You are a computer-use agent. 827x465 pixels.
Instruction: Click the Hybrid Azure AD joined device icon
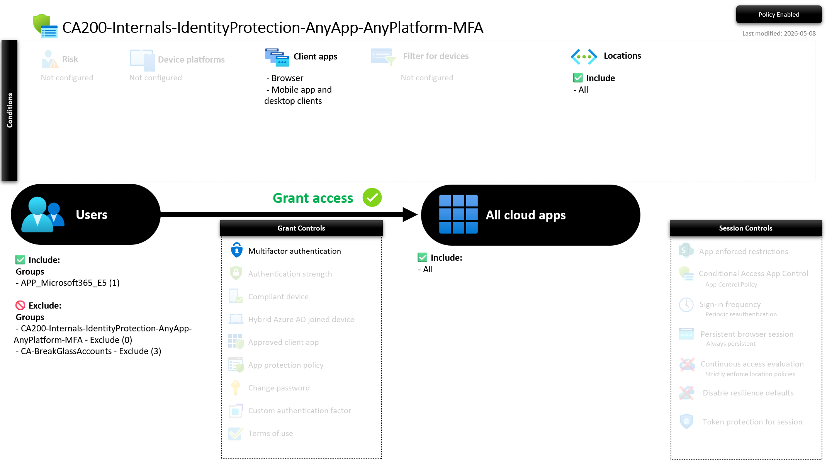[236, 319]
